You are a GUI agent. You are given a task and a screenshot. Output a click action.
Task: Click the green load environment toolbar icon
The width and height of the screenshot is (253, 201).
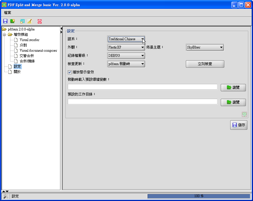click(x=12, y=21)
